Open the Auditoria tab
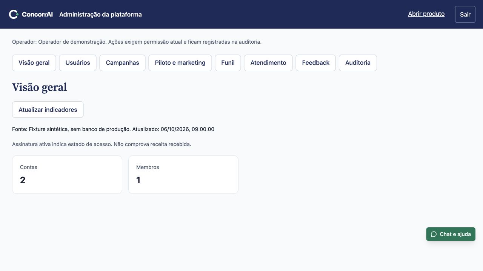Image resolution: width=483 pixels, height=271 pixels. point(358,63)
